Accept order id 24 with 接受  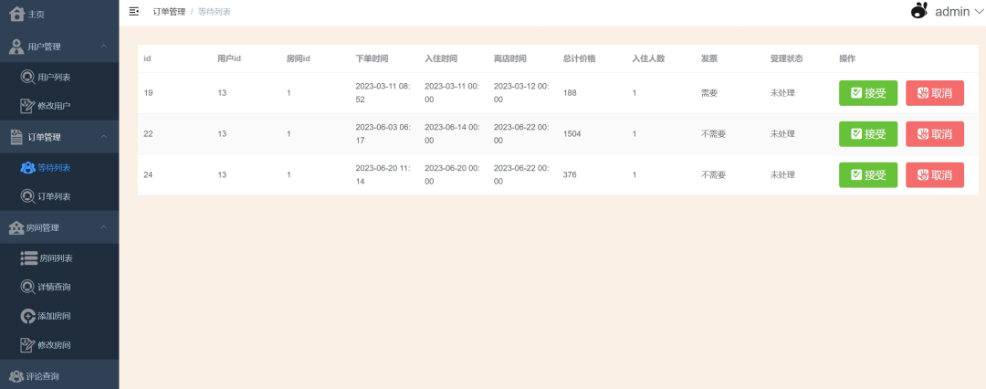click(868, 175)
